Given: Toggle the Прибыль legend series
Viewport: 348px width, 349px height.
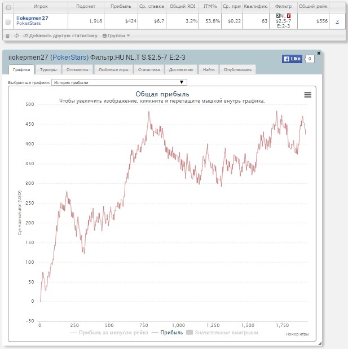Looking at the screenshot, I should (x=167, y=333).
